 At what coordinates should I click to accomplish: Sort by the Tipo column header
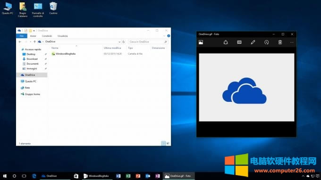130,48
